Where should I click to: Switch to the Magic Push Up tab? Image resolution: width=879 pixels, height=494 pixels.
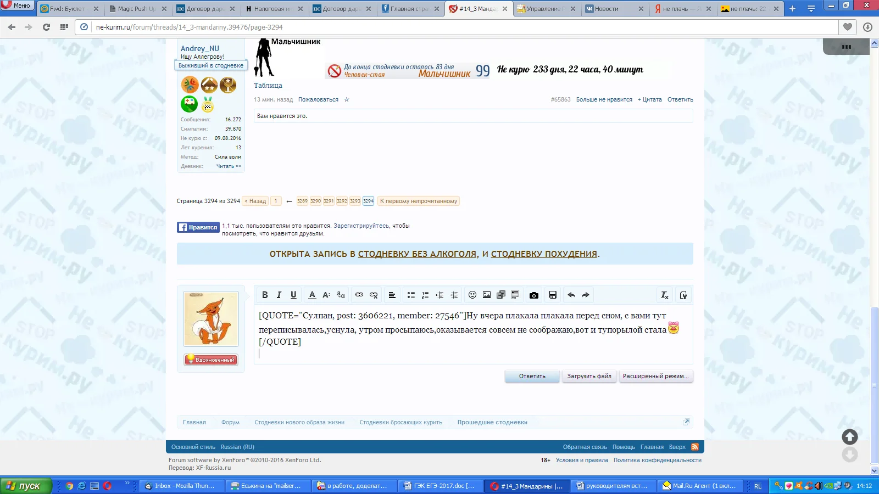137,9
